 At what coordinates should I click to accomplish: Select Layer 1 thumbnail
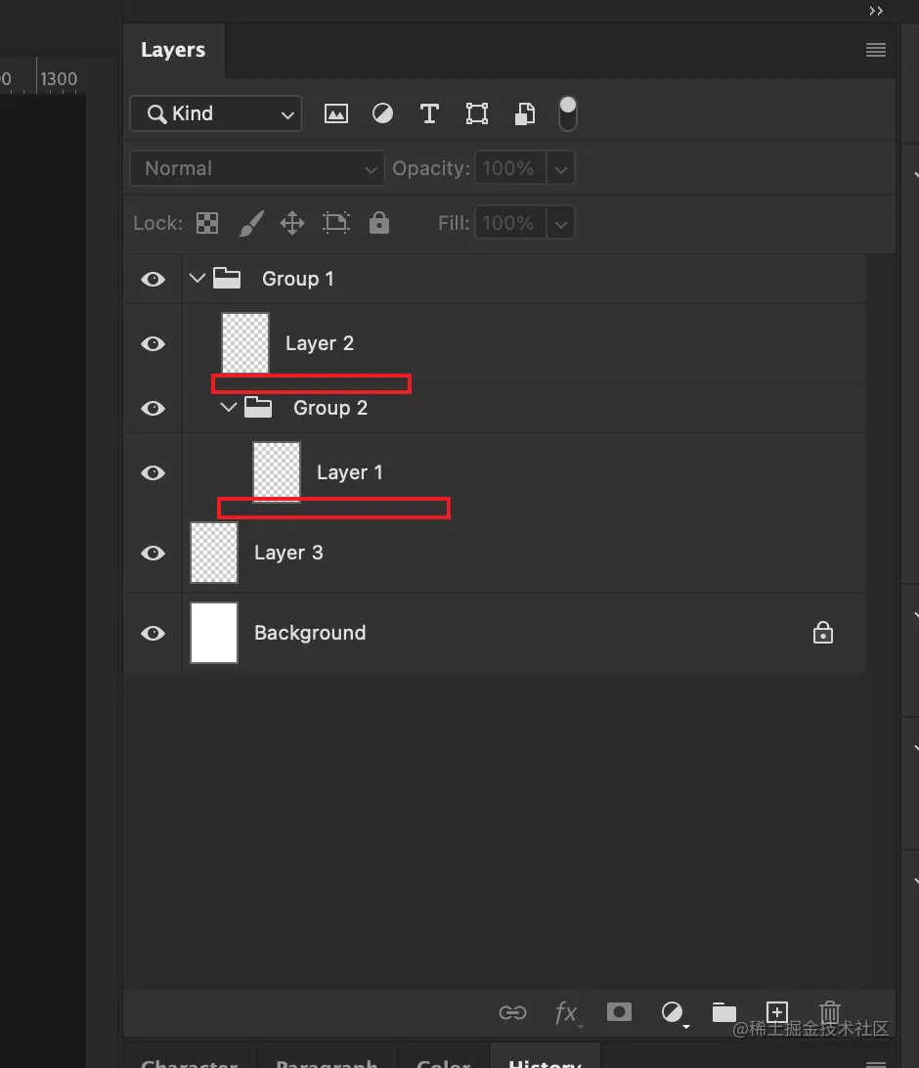pyautogui.click(x=277, y=472)
